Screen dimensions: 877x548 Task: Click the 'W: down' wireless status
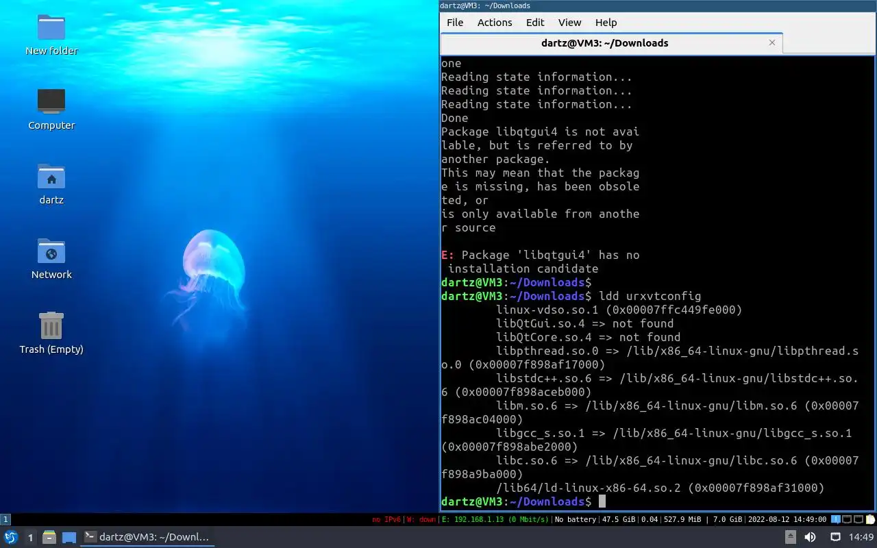pyautogui.click(x=421, y=519)
